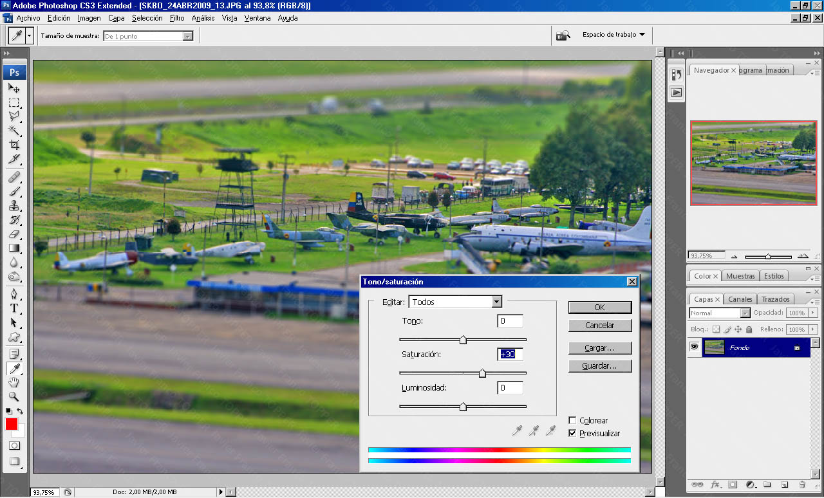Select the Horizontal Type tool

[14, 308]
